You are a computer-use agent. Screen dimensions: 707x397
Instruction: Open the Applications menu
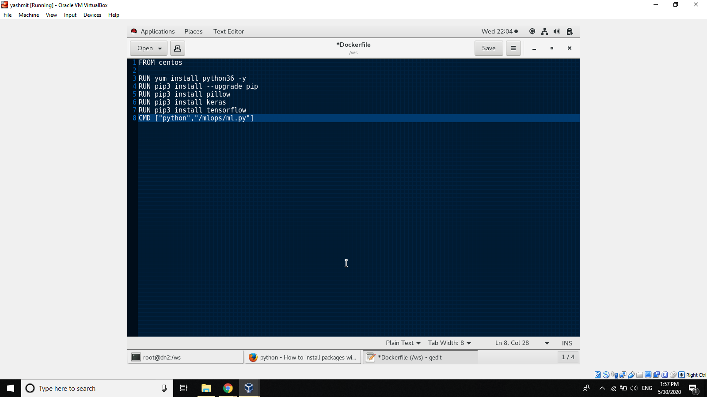157,31
